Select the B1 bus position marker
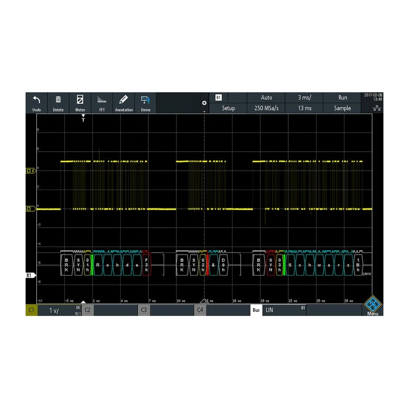The height and width of the screenshot is (409, 409). (31, 275)
